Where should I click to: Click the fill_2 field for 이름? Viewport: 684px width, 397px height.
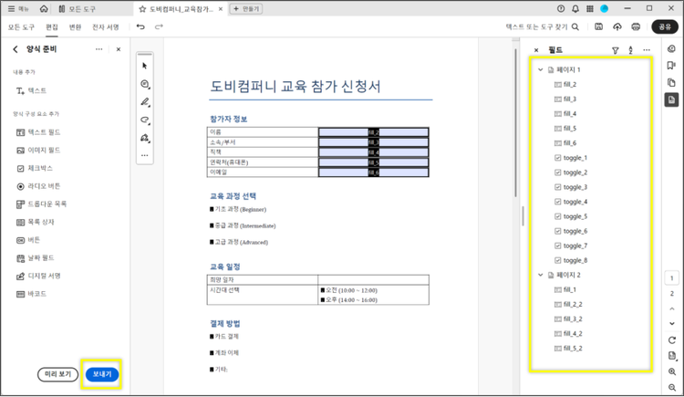373,132
